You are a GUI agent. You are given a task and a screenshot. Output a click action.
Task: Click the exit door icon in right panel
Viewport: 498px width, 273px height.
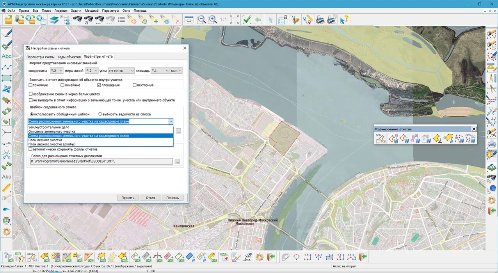492,212
